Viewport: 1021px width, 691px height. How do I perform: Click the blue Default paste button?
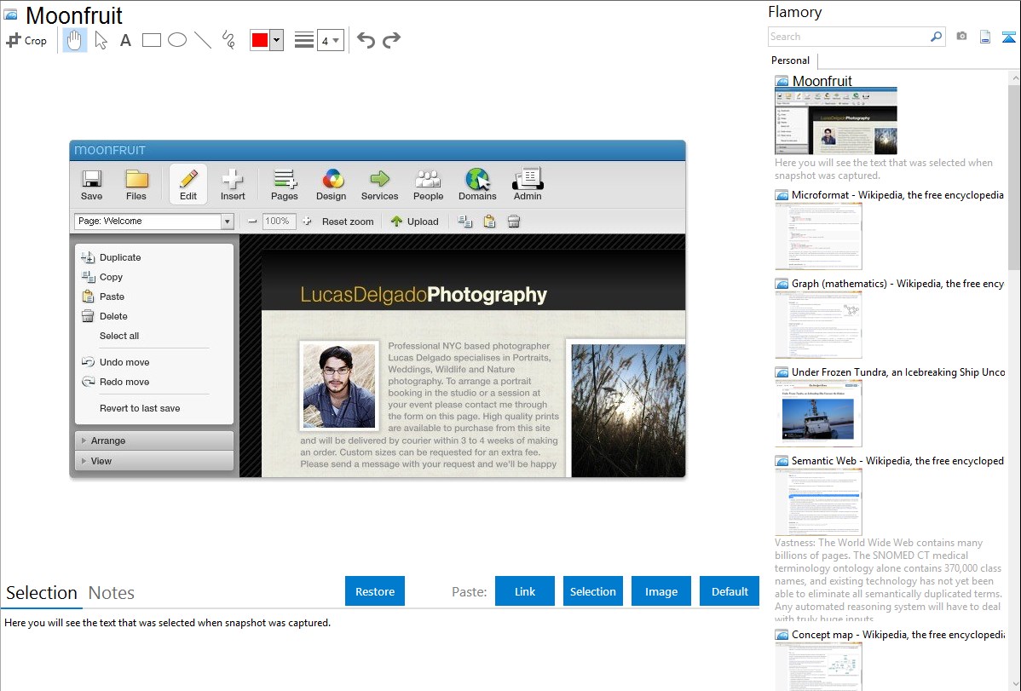pyautogui.click(x=730, y=591)
